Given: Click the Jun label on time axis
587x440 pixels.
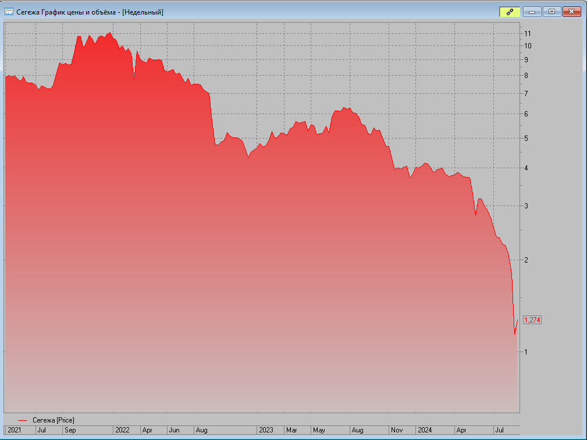Looking at the screenshot, I should (174, 430).
